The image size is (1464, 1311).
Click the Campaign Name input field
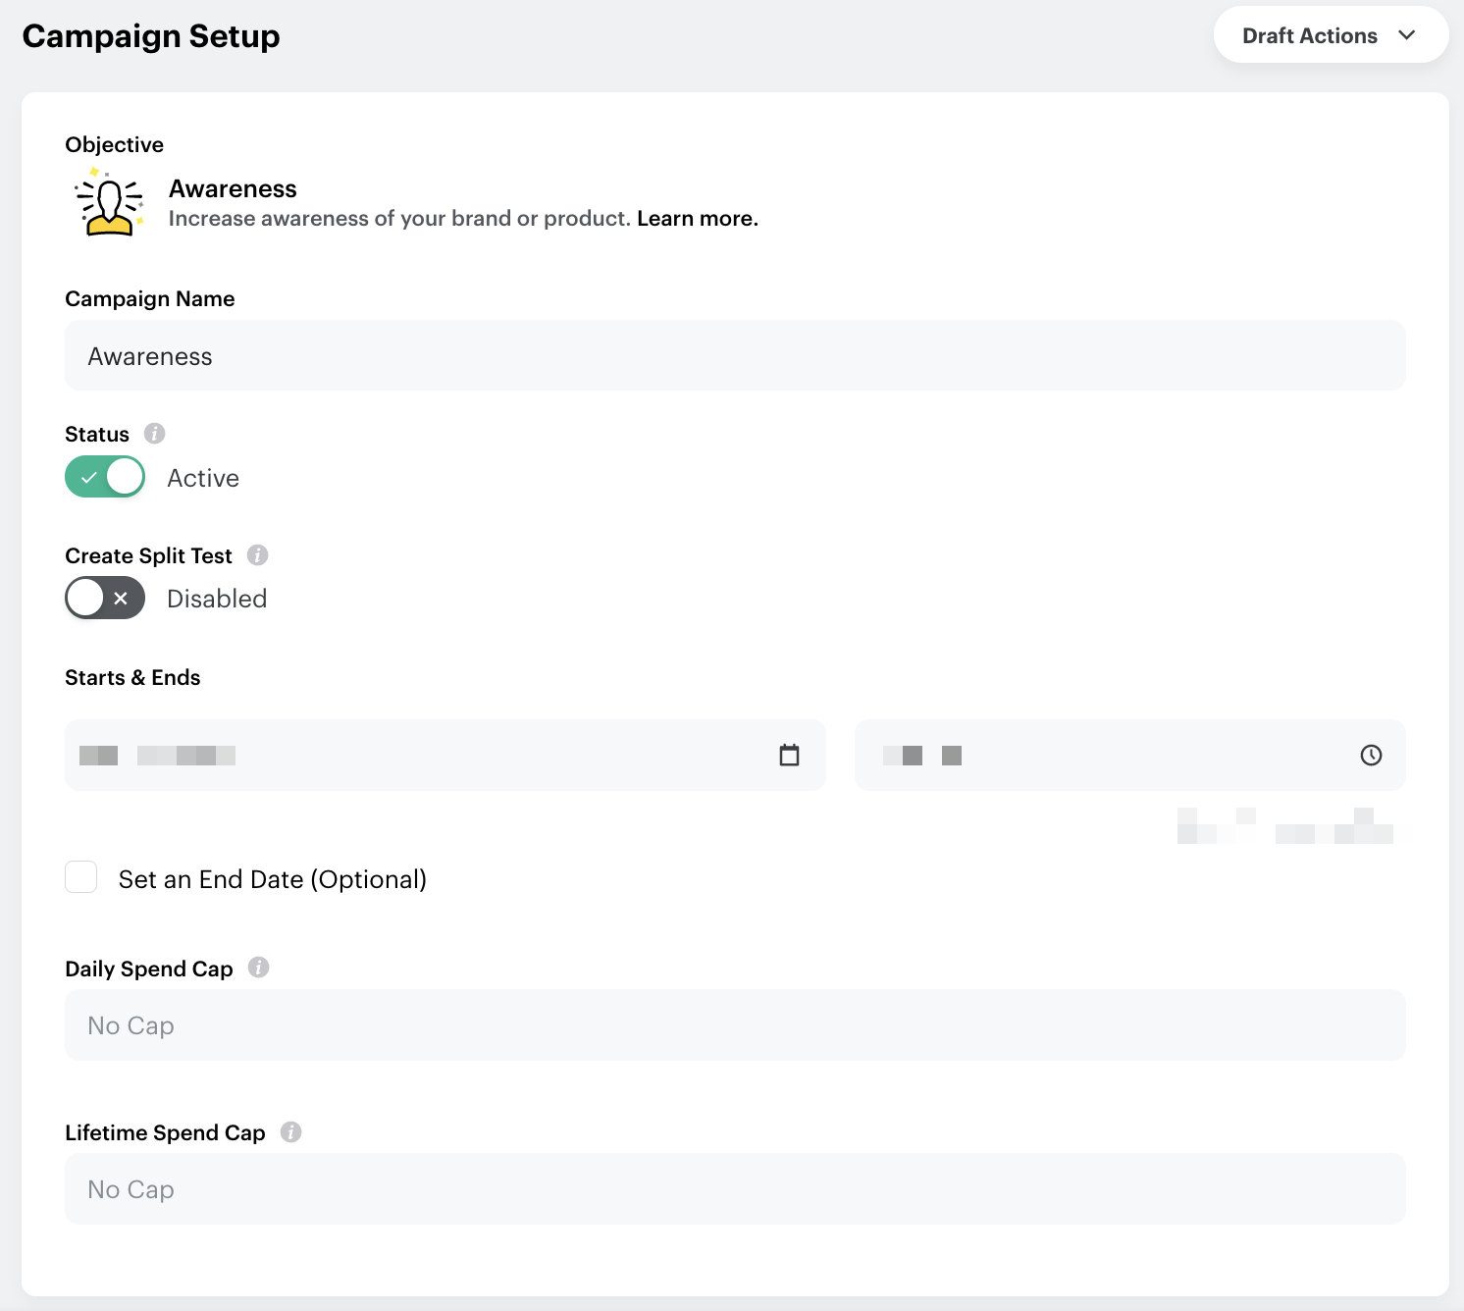(x=735, y=355)
